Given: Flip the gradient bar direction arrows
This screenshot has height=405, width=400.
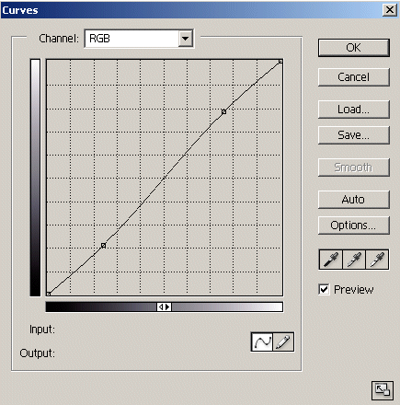Looking at the screenshot, I should pos(164,307).
